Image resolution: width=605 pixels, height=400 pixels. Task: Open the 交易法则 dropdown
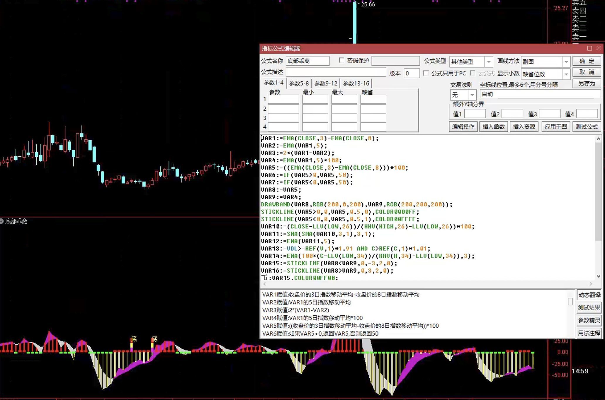pyautogui.click(x=472, y=95)
